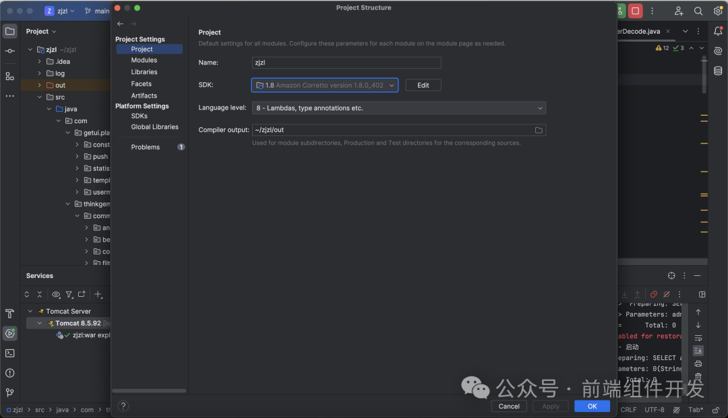Click the SDK Edit button

point(423,85)
